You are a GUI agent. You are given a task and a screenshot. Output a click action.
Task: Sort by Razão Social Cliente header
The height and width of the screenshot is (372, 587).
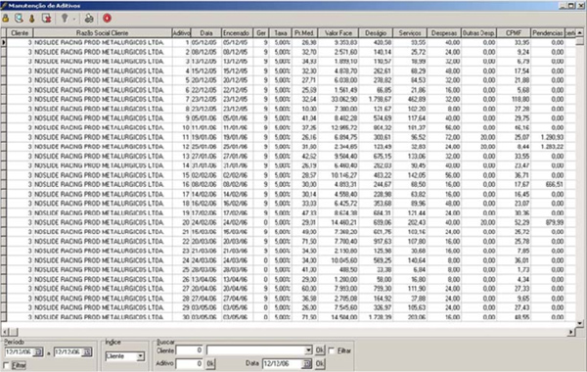click(103, 33)
